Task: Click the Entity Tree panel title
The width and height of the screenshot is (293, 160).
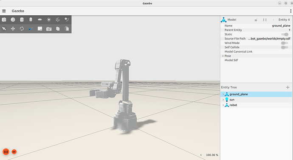Action: coord(229,87)
